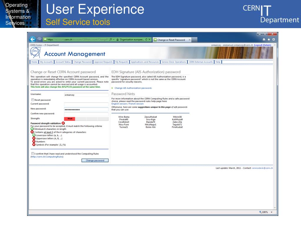Open the Details link next to Logout

(267, 45)
